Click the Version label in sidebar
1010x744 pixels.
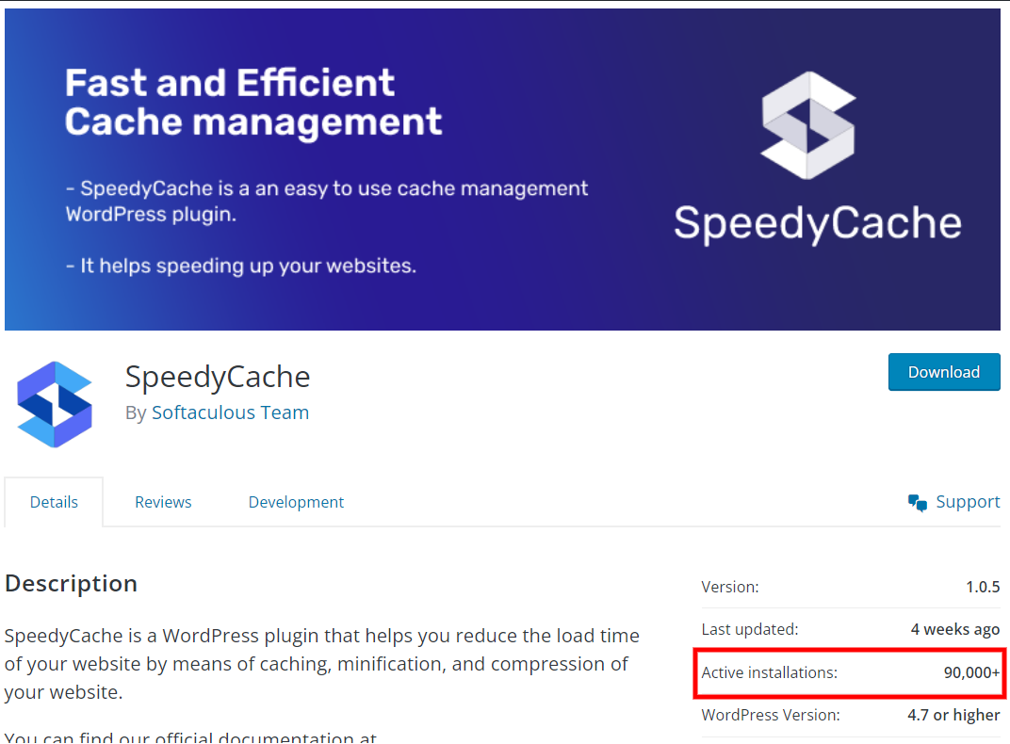730,587
